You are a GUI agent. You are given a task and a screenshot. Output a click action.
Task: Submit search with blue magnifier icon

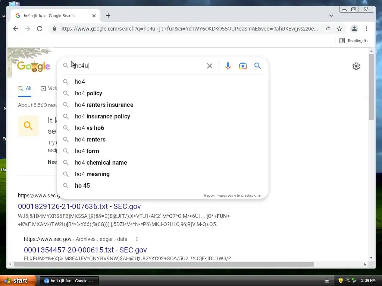(x=257, y=66)
